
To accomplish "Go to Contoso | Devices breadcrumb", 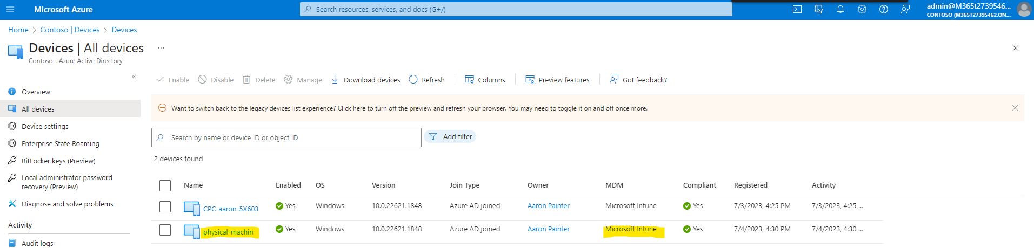I will [70, 30].
